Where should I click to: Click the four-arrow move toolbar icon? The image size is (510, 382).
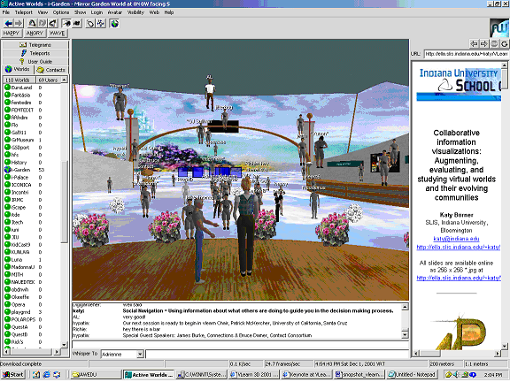101,23
